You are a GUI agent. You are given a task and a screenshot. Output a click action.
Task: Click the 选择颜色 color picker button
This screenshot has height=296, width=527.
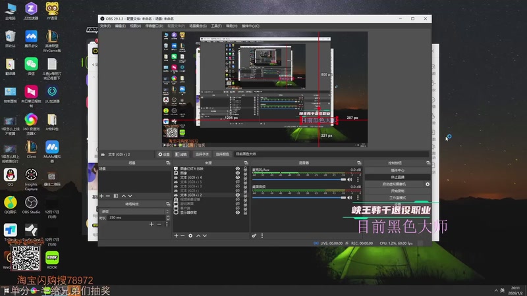pyautogui.click(x=222, y=154)
